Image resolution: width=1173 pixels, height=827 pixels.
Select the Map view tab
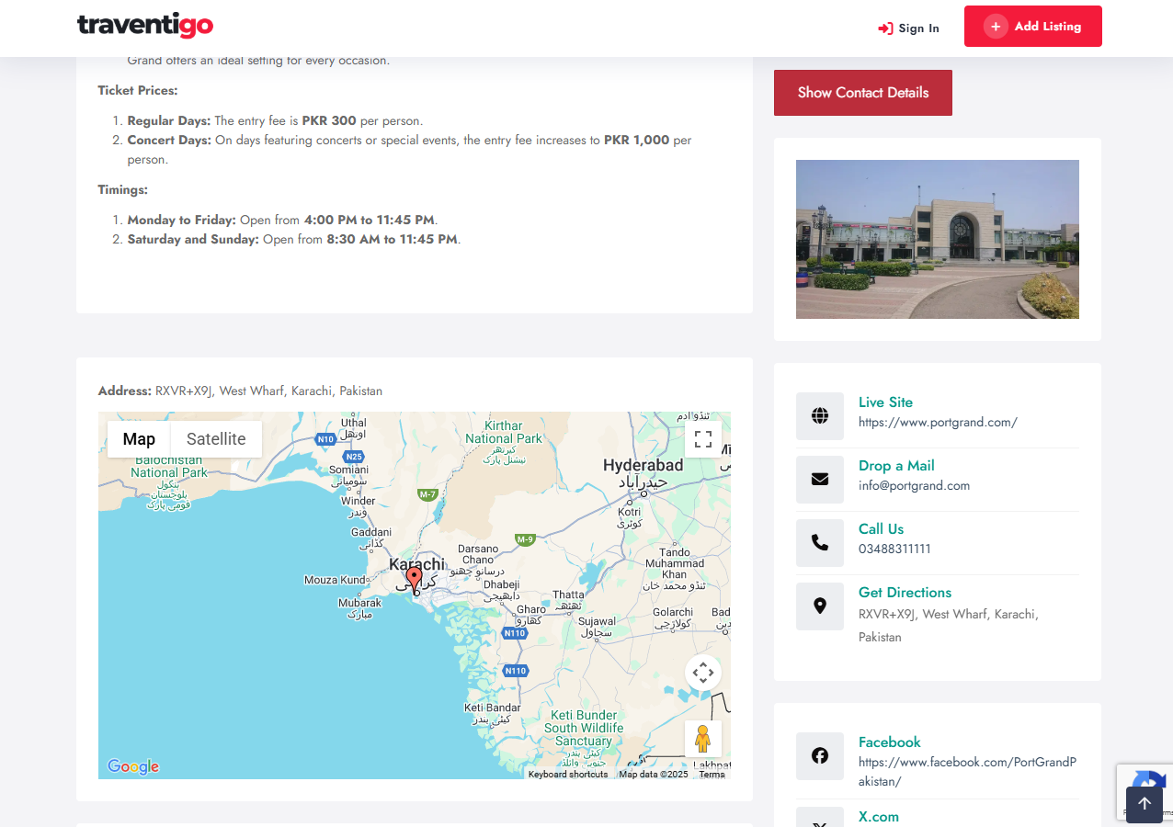click(x=139, y=439)
